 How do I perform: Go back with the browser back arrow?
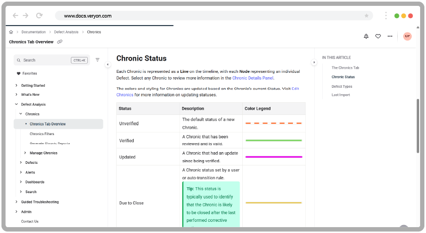coord(15,16)
